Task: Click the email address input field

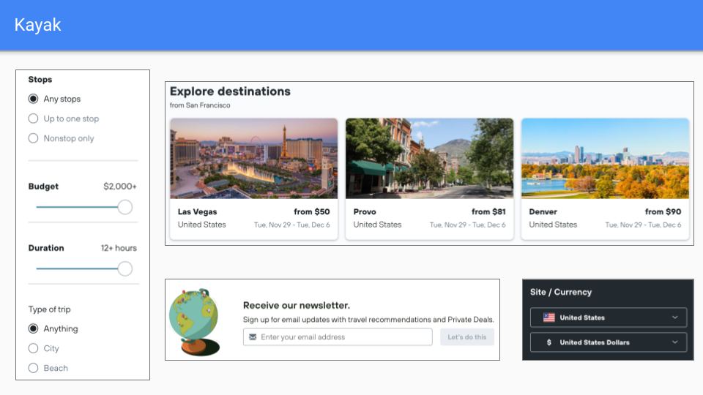Action: 338,336
